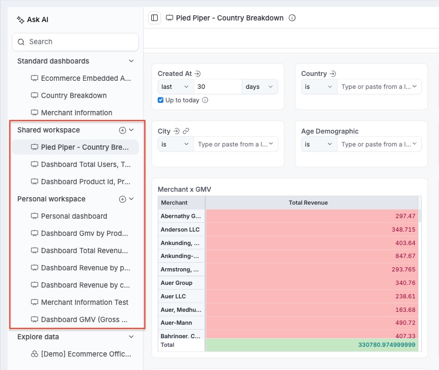Collapse the Standard dashboards section
Viewport: 439px width, 370px height.
point(131,61)
